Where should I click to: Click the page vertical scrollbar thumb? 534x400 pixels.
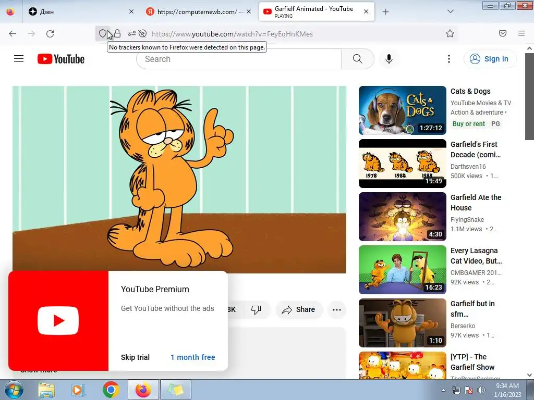click(529, 96)
